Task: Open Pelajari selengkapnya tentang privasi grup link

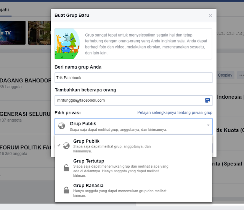Action: point(175,112)
